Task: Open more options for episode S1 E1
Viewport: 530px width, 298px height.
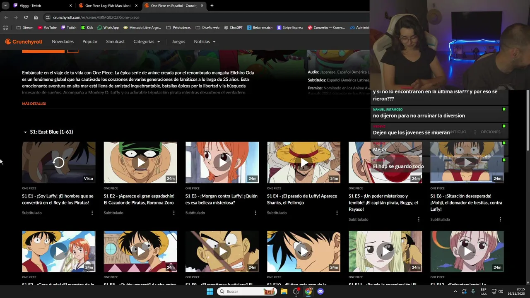Action: (x=92, y=213)
